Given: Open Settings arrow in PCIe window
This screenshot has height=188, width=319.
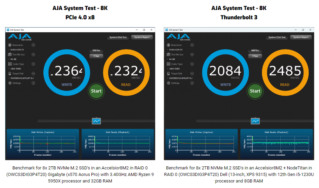Looking at the screenshot, I should coord(33,83).
